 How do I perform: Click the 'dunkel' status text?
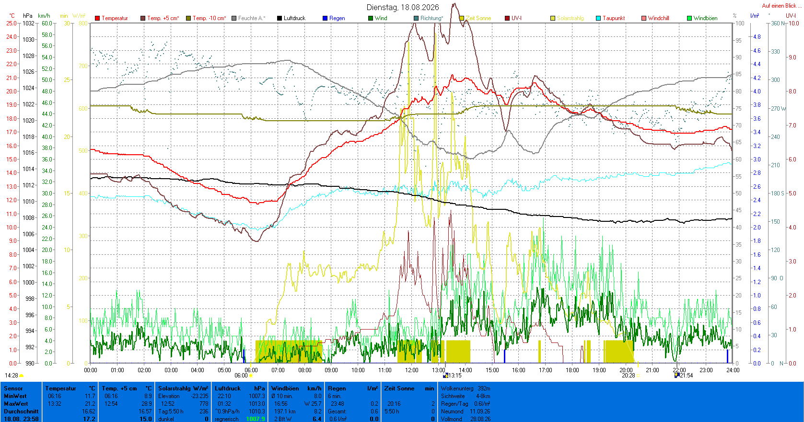click(166, 419)
